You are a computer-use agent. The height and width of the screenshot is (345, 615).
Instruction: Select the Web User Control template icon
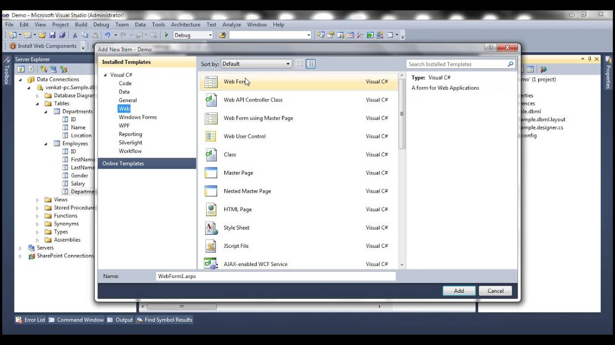coord(211,137)
